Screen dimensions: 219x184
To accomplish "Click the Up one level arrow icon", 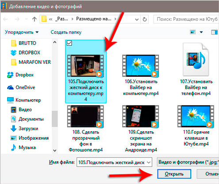I will [x=35, y=19].
